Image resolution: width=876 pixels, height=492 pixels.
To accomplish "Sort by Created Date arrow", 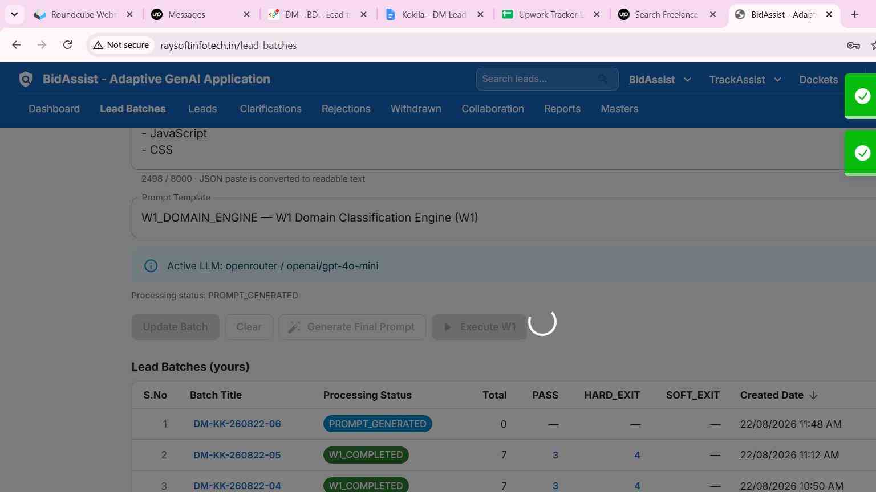I will pos(813,395).
